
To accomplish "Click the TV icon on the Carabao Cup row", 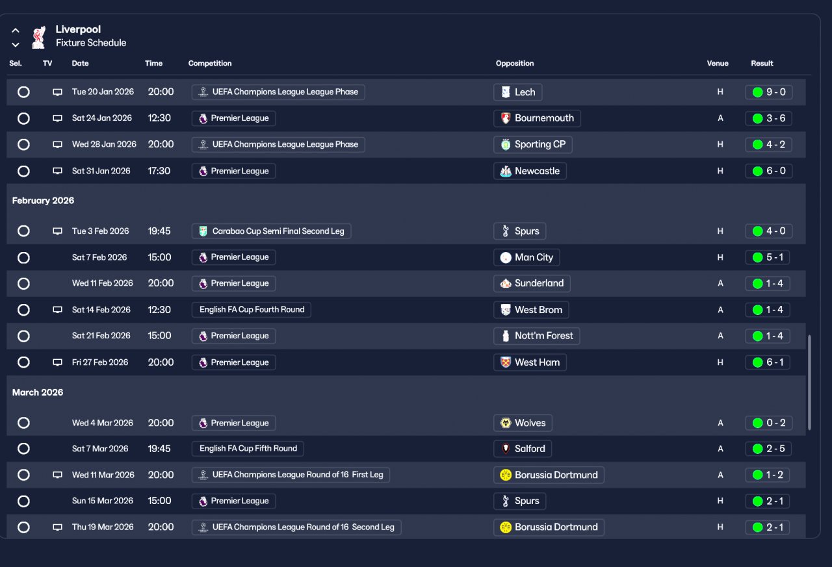I will [58, 231].
